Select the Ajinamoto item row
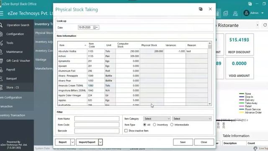The width and height of the screenshot is (268, 151). point(133,61)
